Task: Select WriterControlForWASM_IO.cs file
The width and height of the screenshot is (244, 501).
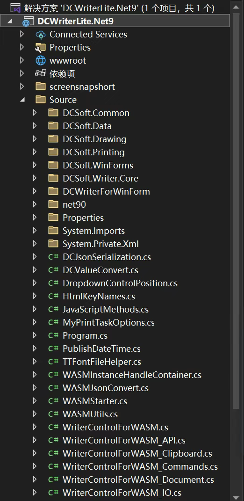Action: 122,493
